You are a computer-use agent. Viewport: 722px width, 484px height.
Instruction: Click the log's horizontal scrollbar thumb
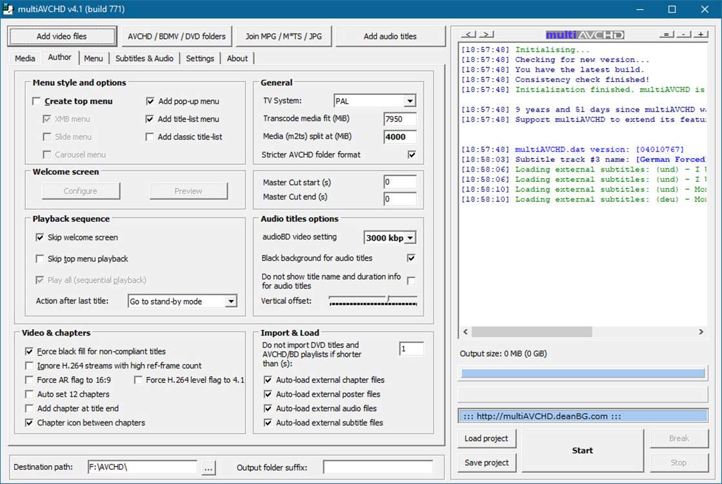pyautogui.click(x=532, y=332)
